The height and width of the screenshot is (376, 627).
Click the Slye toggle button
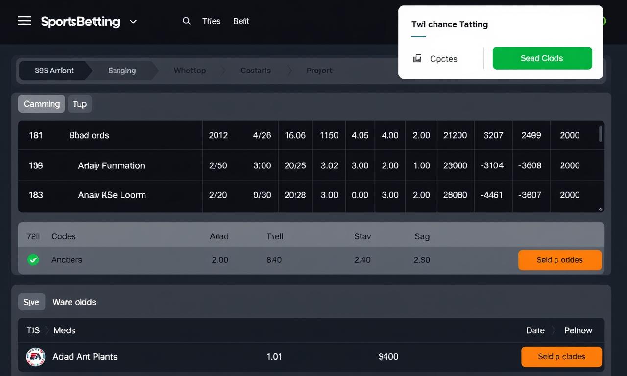pyautogui.click(x=31, y=302)
